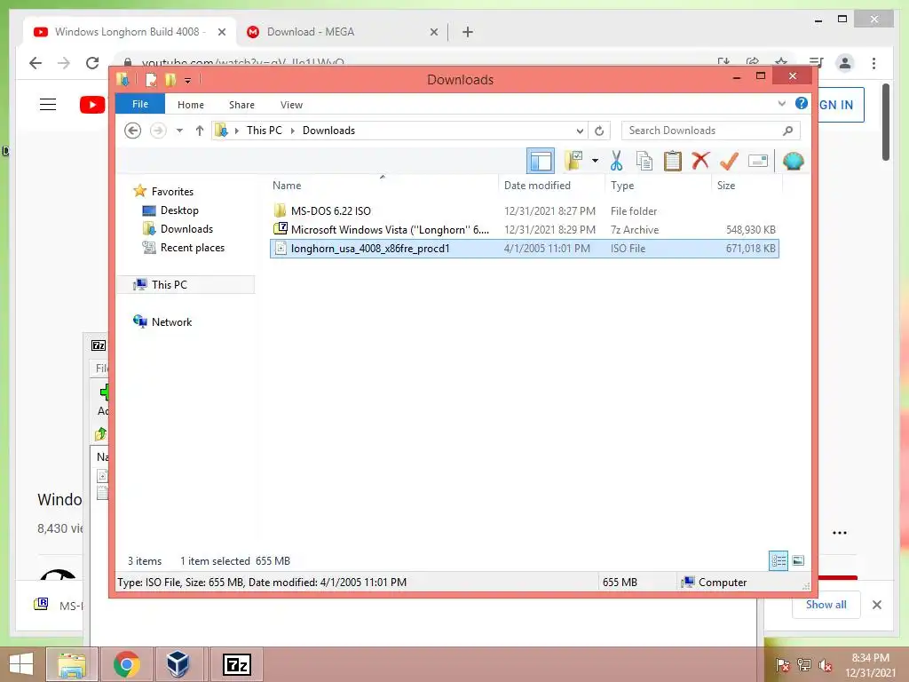This screenshot has width=909, height=682.
Task: Copy the selected file with copy icon
Action: [644, 161]
